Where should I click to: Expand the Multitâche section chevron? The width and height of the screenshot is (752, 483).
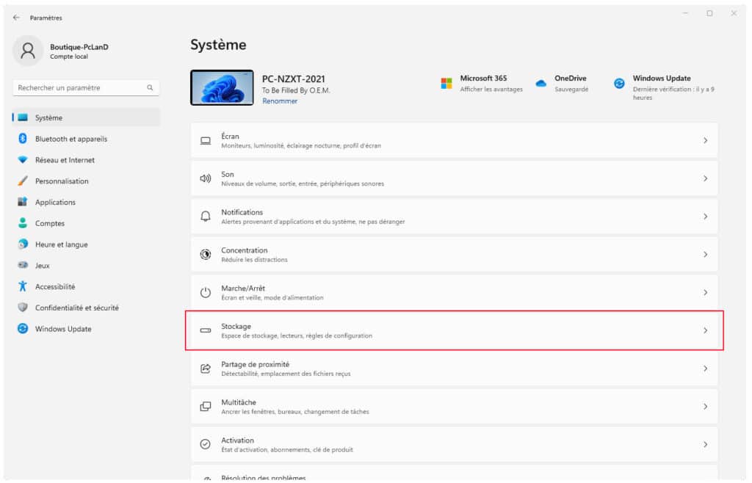[706, 406]
